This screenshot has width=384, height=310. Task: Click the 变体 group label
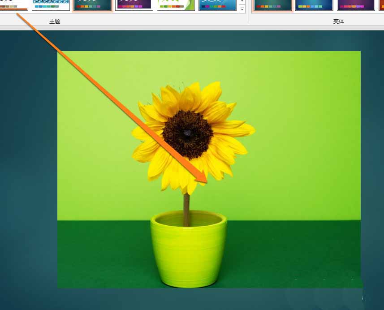(339, 22)
